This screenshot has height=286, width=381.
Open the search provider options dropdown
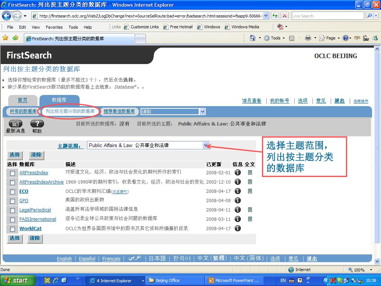pyautogui.click(x=376, y=16)
